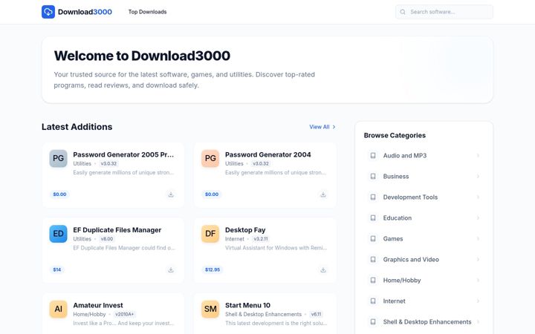Viewport: 535px width, 334px height.
Task: Select the Games category
Action: 424,239
